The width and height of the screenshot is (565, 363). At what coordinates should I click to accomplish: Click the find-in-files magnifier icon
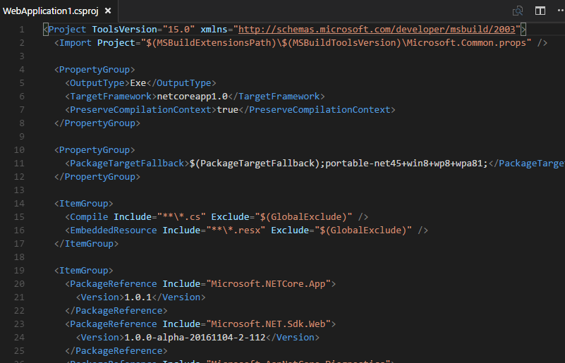pyautogui.click(x=518, y=11)
